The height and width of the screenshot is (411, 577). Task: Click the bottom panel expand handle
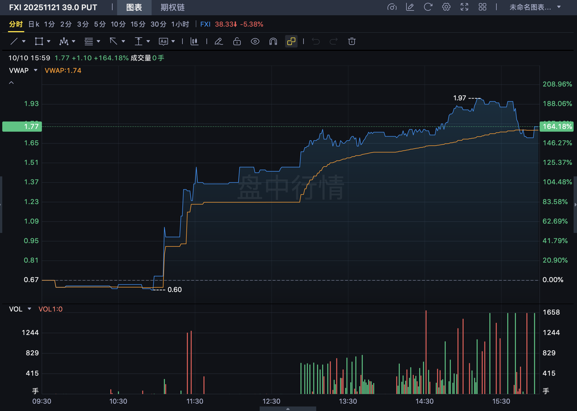(288, 409)
